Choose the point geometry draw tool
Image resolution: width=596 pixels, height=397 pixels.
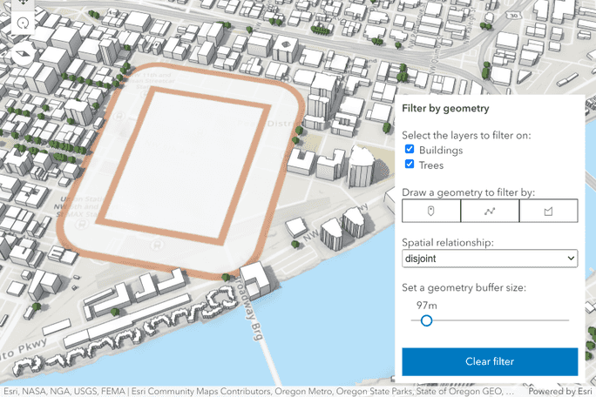coord(430,211)
